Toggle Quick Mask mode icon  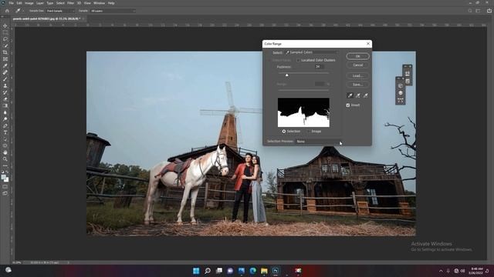coord(5,186)
